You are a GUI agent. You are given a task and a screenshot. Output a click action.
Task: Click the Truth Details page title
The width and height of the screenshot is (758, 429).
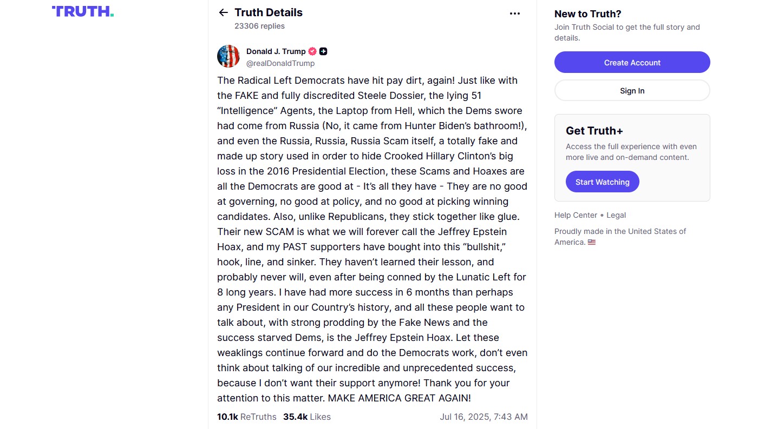coord(269,12)
